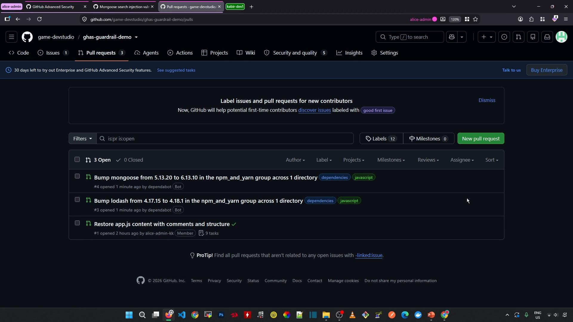Open the Bump mongoose pull request title
Image resolution: width=573 pixels, height=322 pixels.
pos(206,177)
